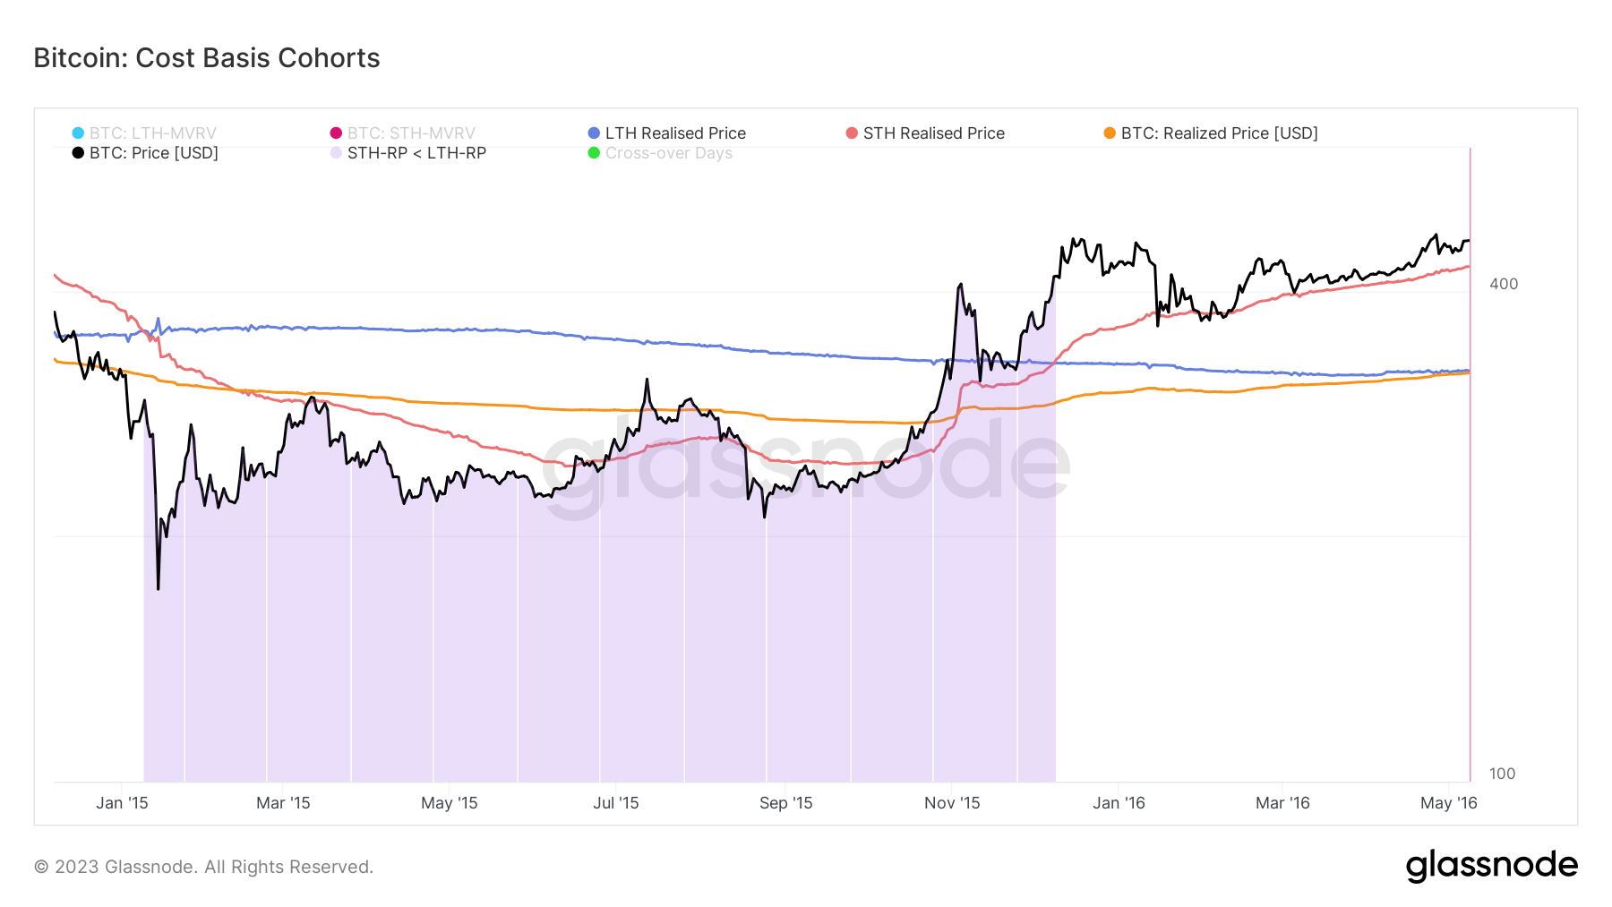The height and width of the screenshot is (907, 1612).
Task: Show the BTC: LTH-MVRV series
Action: 152,133
